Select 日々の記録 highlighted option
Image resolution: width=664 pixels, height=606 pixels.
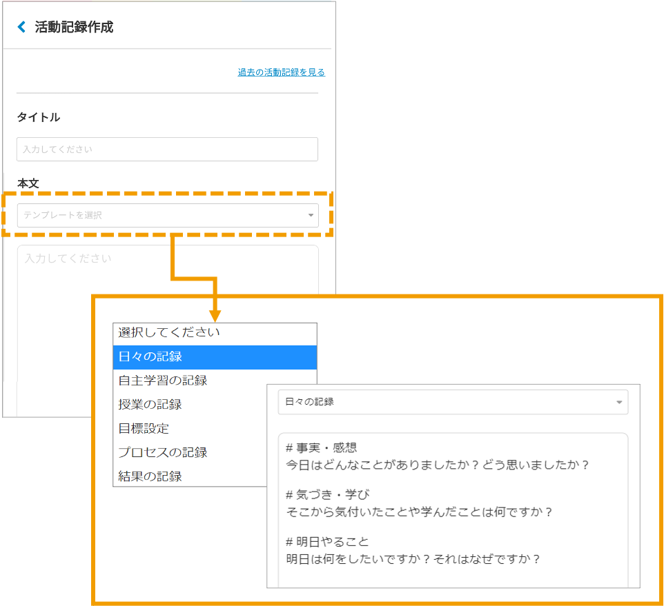215,357
